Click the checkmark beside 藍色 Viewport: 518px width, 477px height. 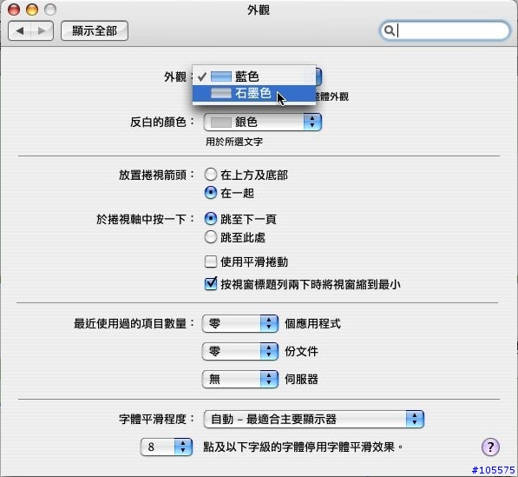(x=202, y=77)
